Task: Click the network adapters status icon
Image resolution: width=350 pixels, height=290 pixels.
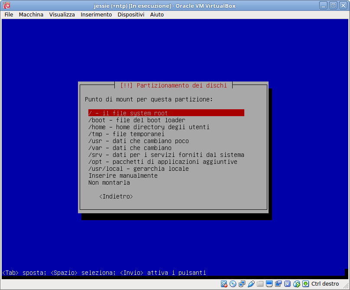Action: 242,284
